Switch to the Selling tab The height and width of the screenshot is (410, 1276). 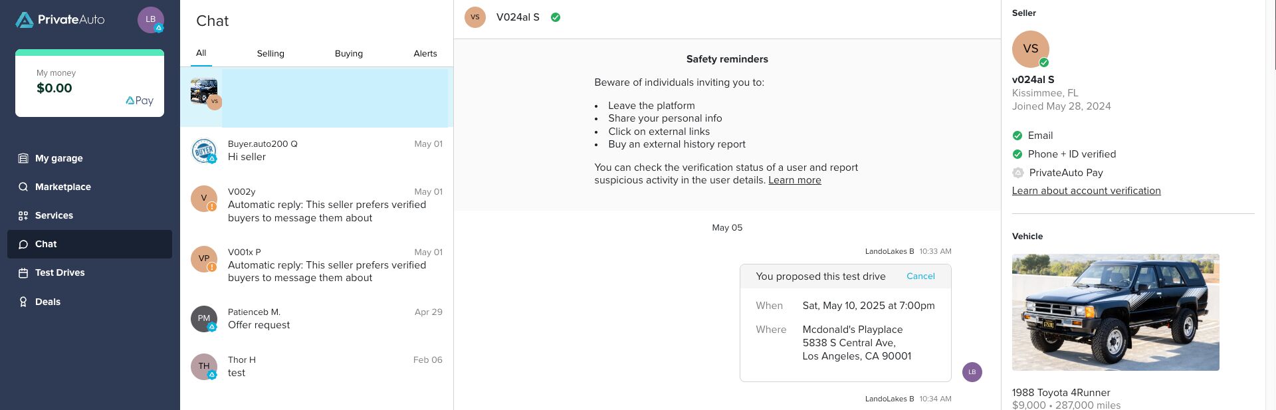pos(270,54)
